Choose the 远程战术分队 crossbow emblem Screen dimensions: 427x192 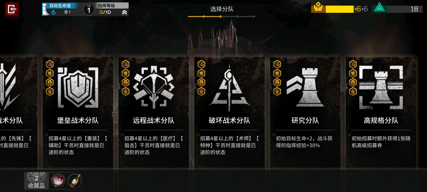(x=154, y=87)
